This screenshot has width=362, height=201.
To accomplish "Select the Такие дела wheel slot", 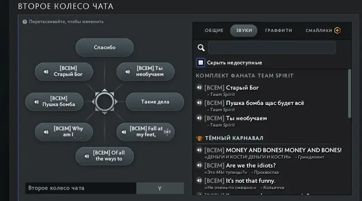I will [155, 102].
